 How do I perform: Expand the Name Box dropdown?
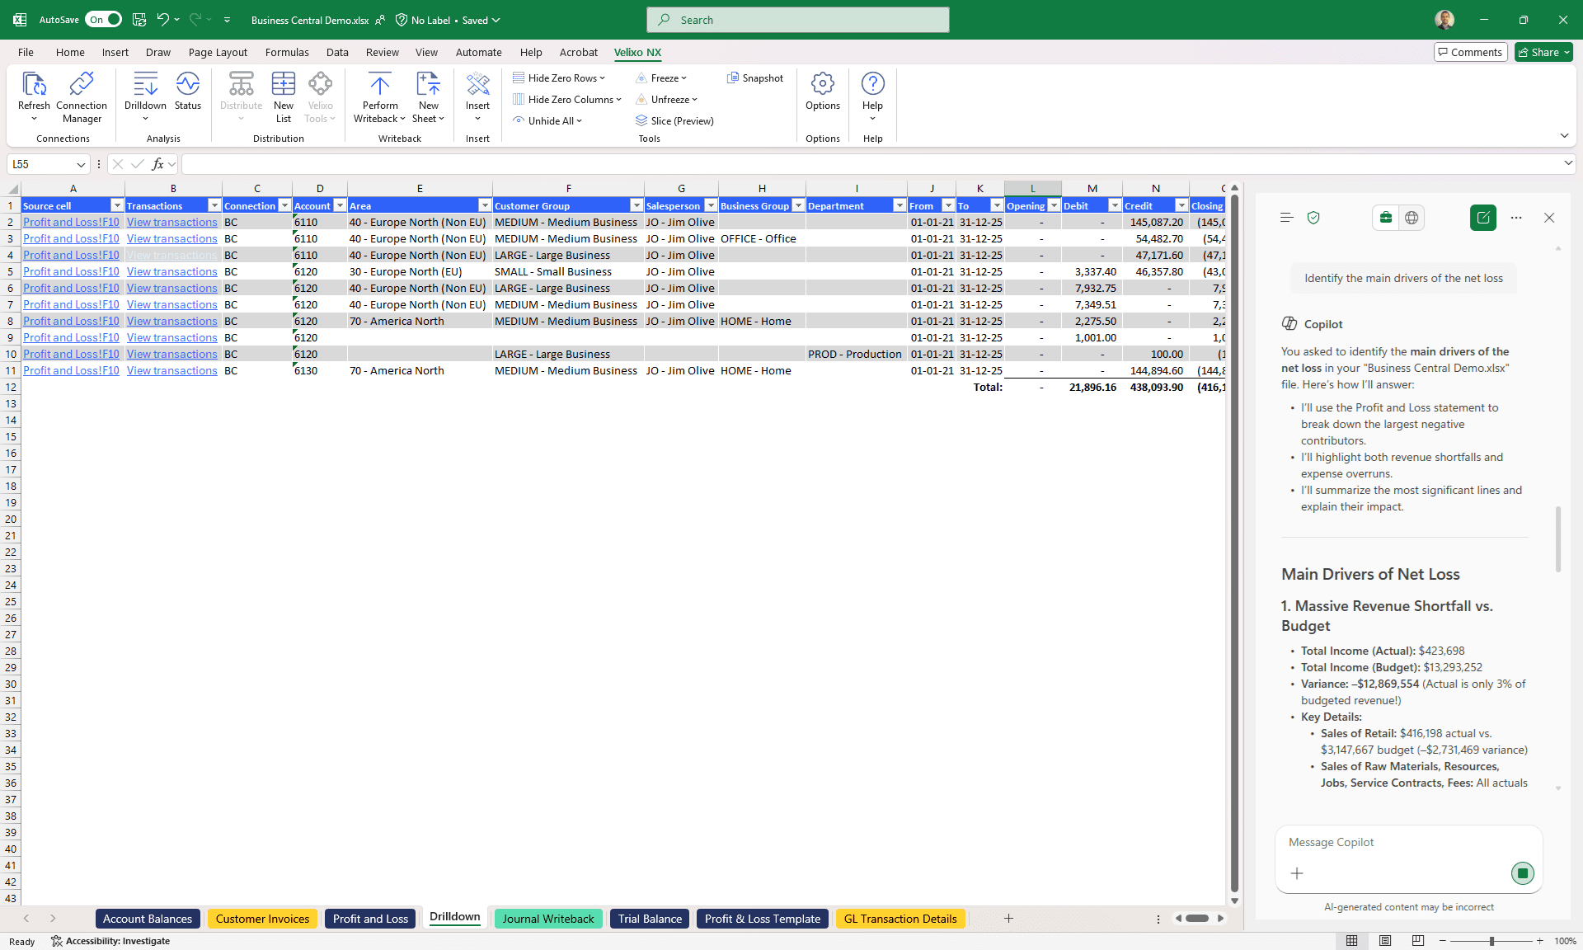tap(80, 165)
